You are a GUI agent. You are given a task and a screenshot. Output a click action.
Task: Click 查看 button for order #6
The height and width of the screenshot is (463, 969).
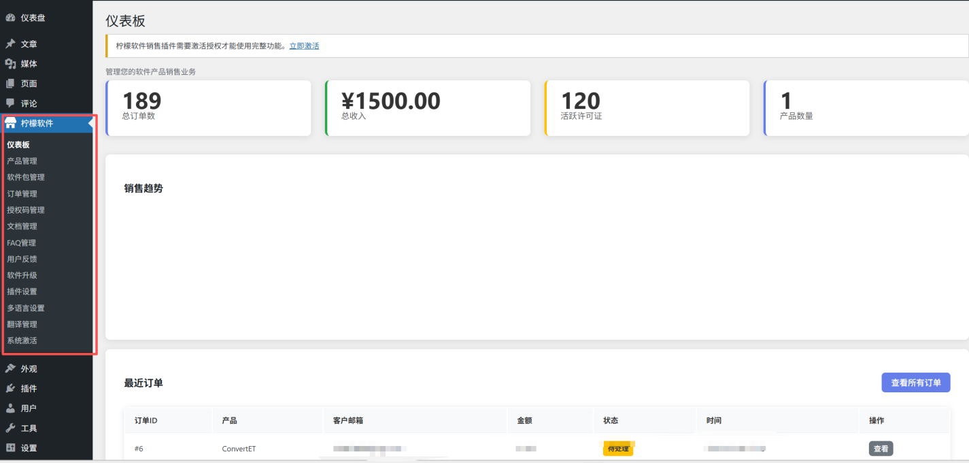(x=881, y=449)
